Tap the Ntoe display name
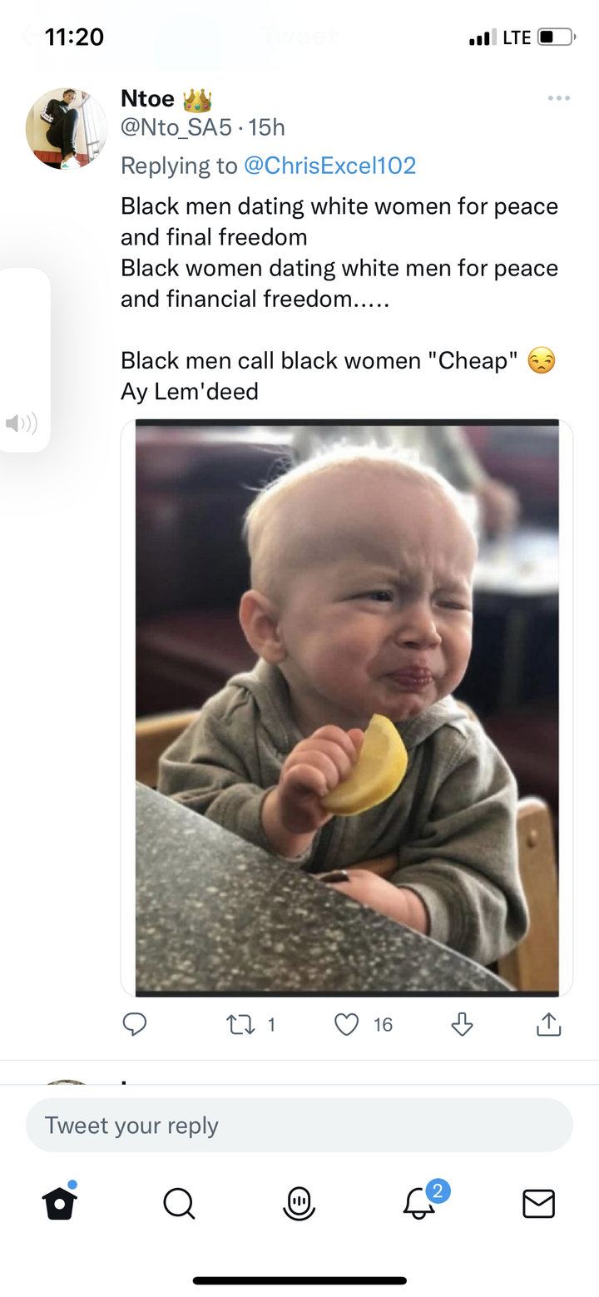 [147, 98]
